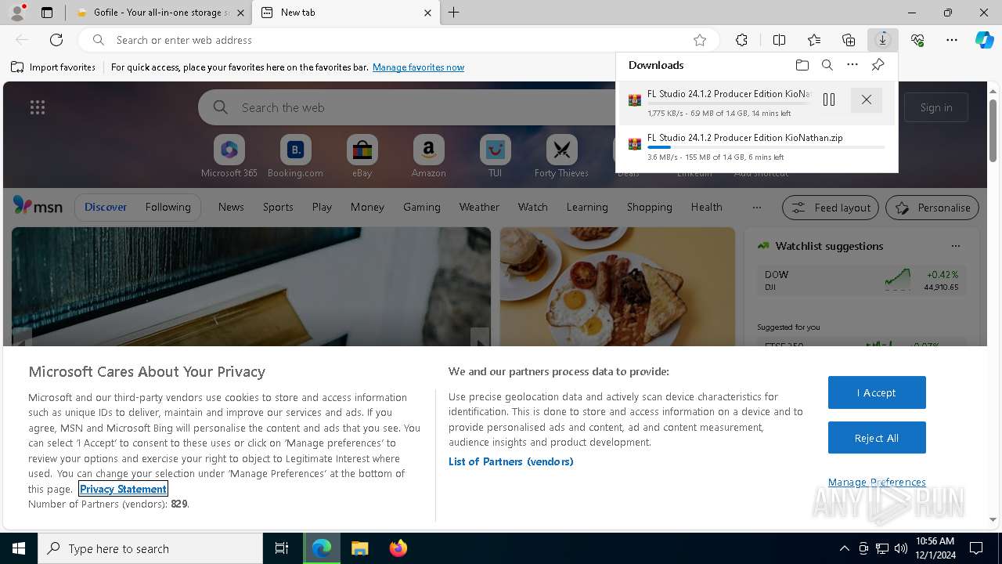Pin the Downloads panel
This screenshot has width=1002, height=564.
point(878,65)
